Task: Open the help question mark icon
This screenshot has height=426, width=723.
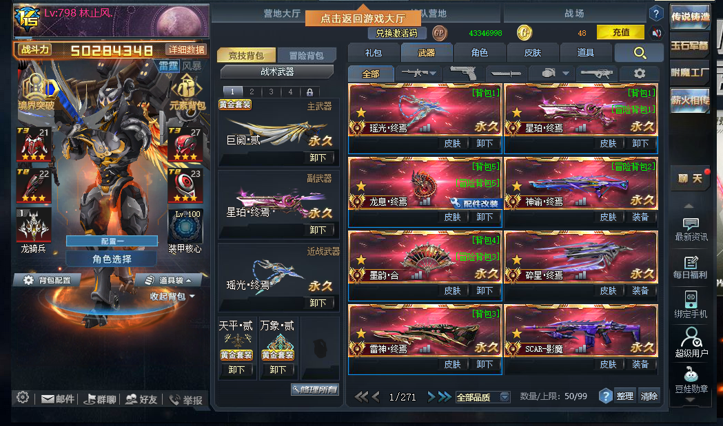Action: click(655, 14)
